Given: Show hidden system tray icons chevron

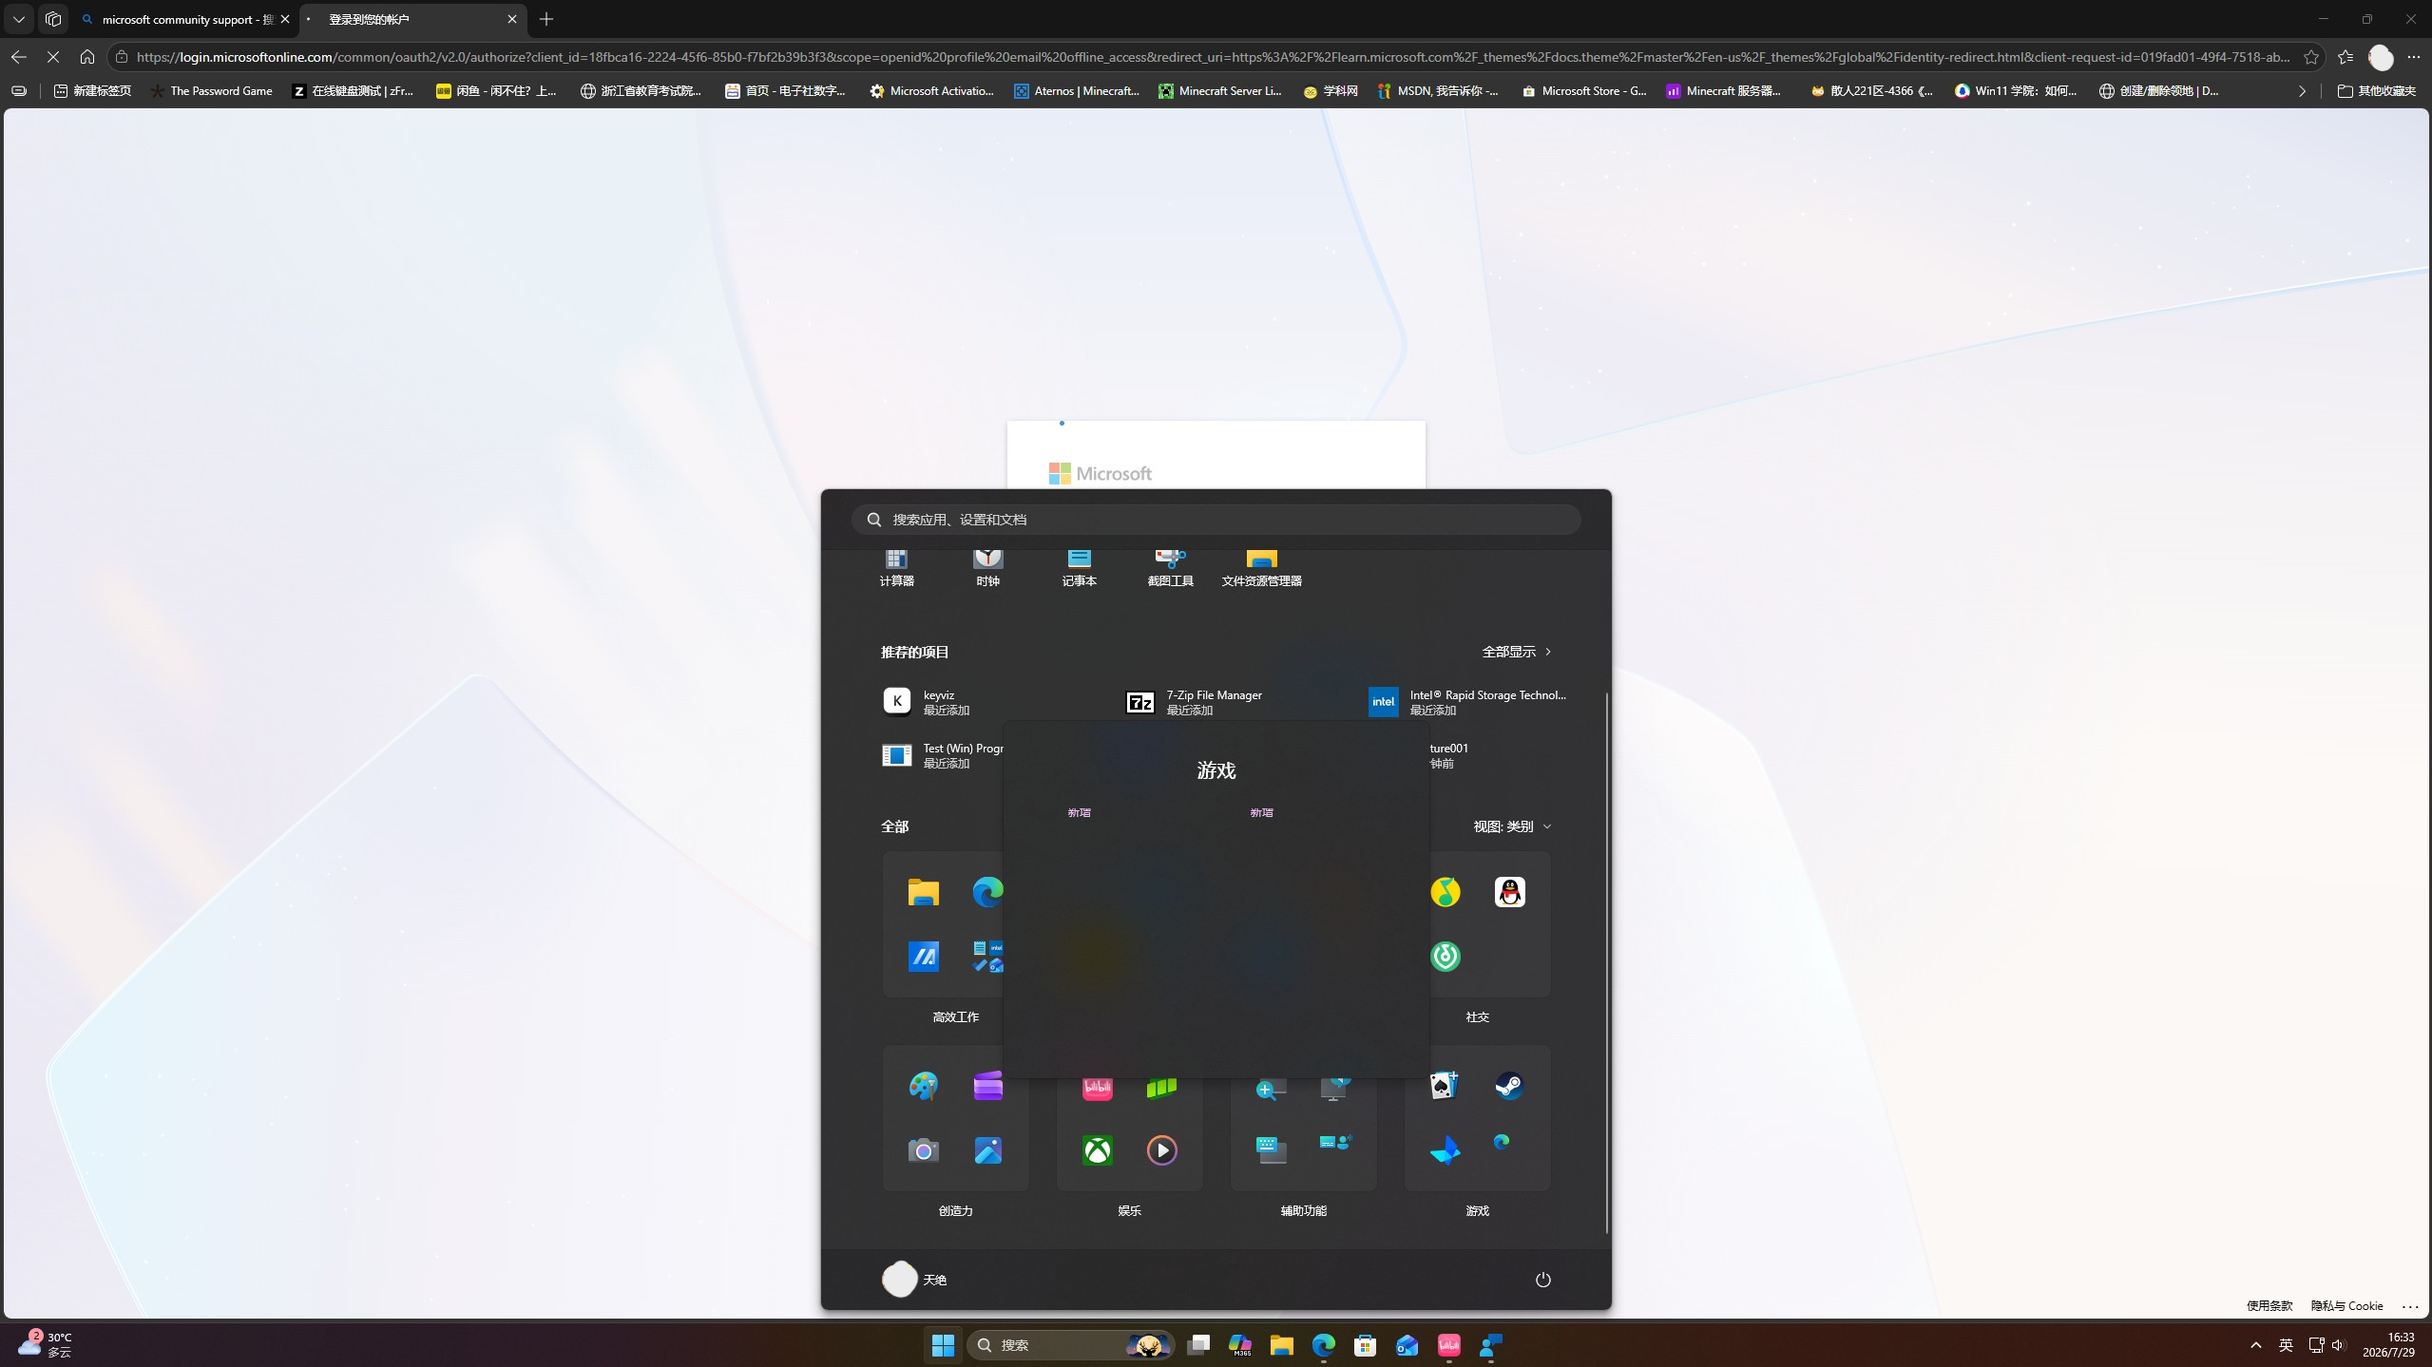Looking at the screenshot, I should tap(2255, 1345).
